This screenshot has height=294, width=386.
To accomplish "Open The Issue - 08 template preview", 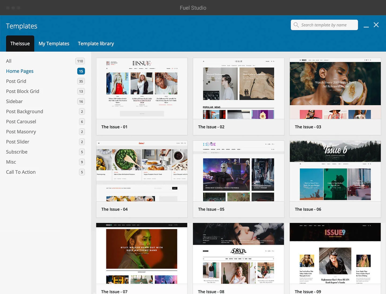I will [239, 253].
